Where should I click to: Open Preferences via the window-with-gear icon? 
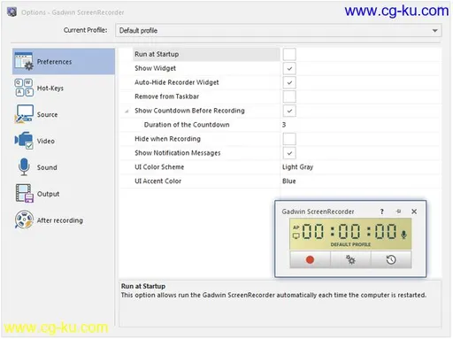pos(24,61)
